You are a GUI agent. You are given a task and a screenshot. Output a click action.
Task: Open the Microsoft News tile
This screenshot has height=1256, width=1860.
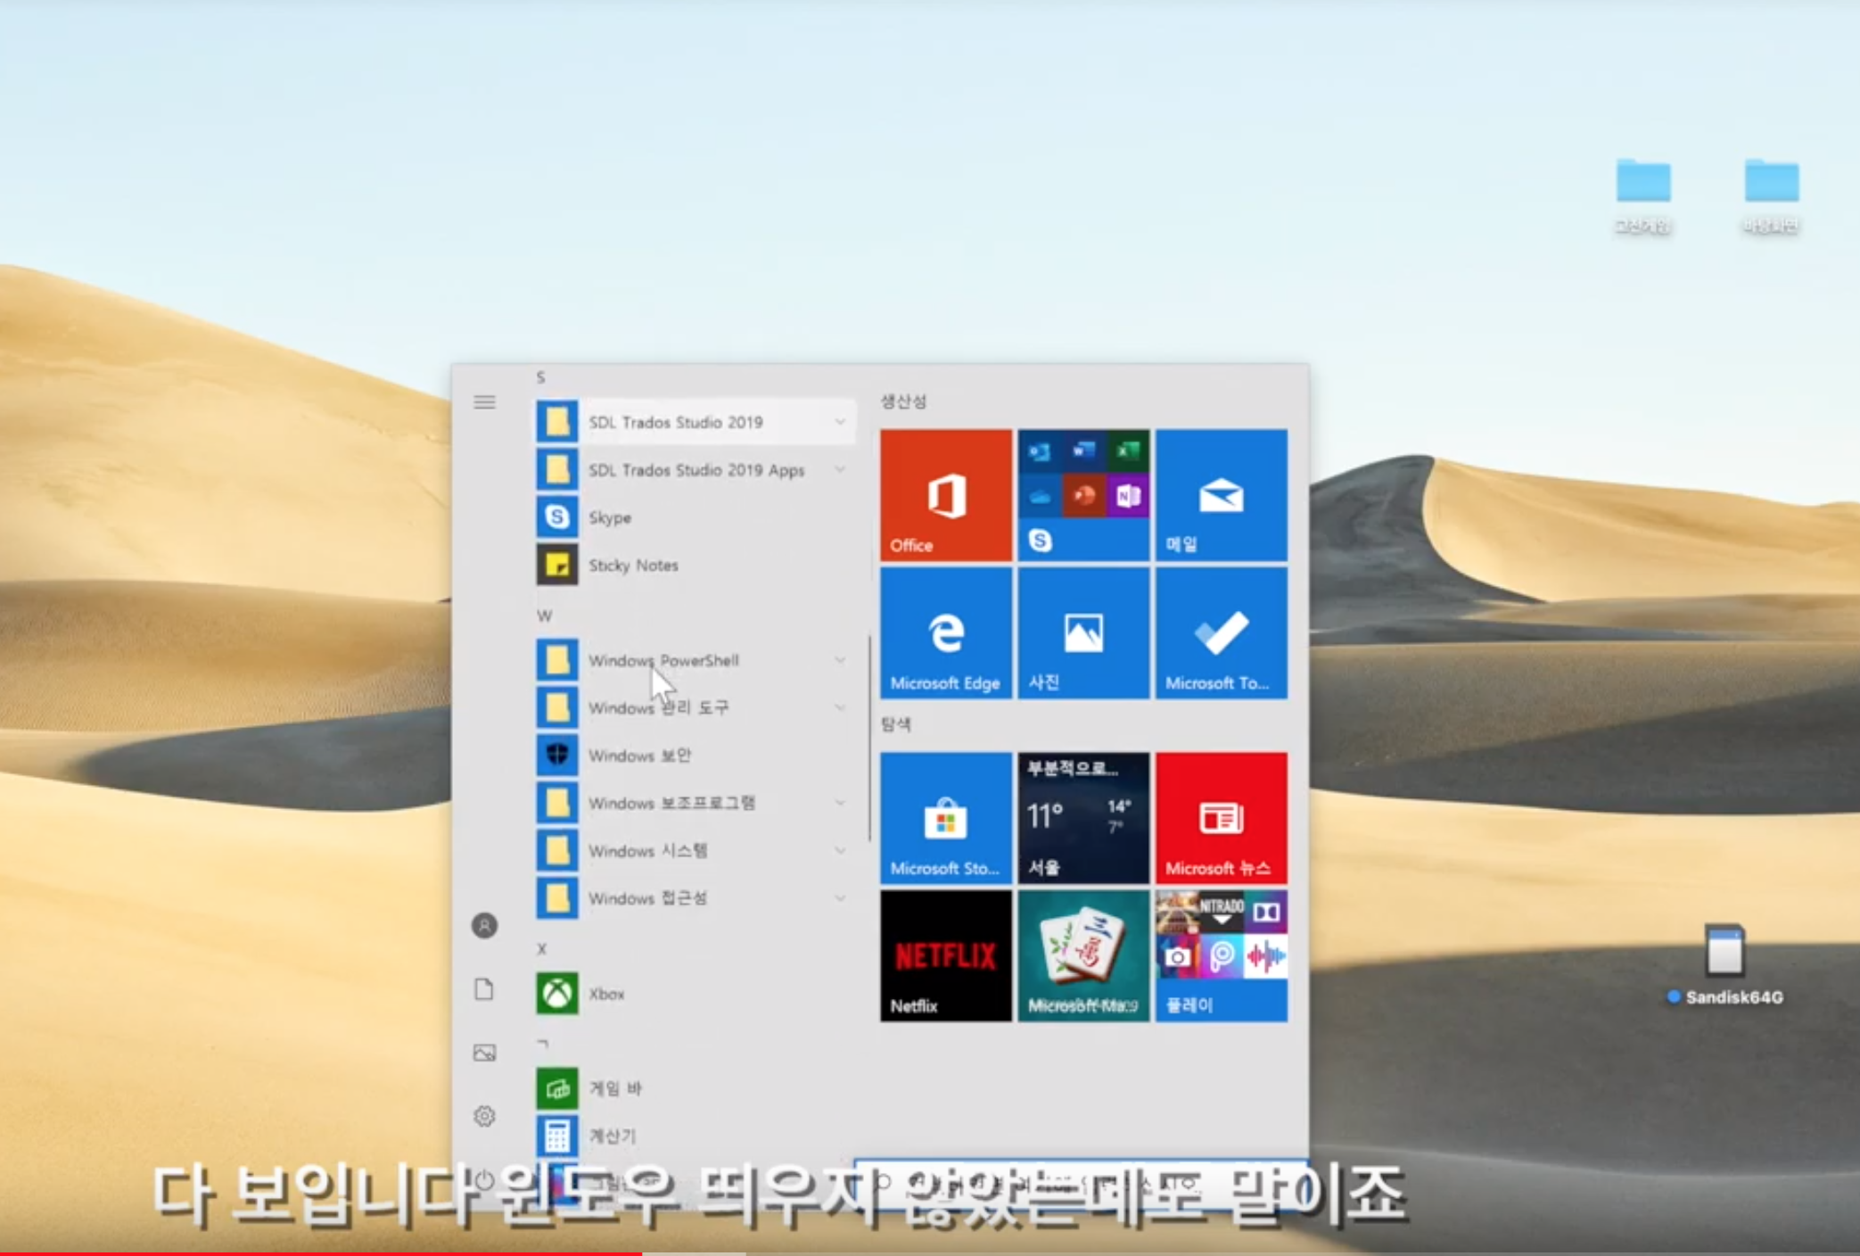pos(1221,817)
